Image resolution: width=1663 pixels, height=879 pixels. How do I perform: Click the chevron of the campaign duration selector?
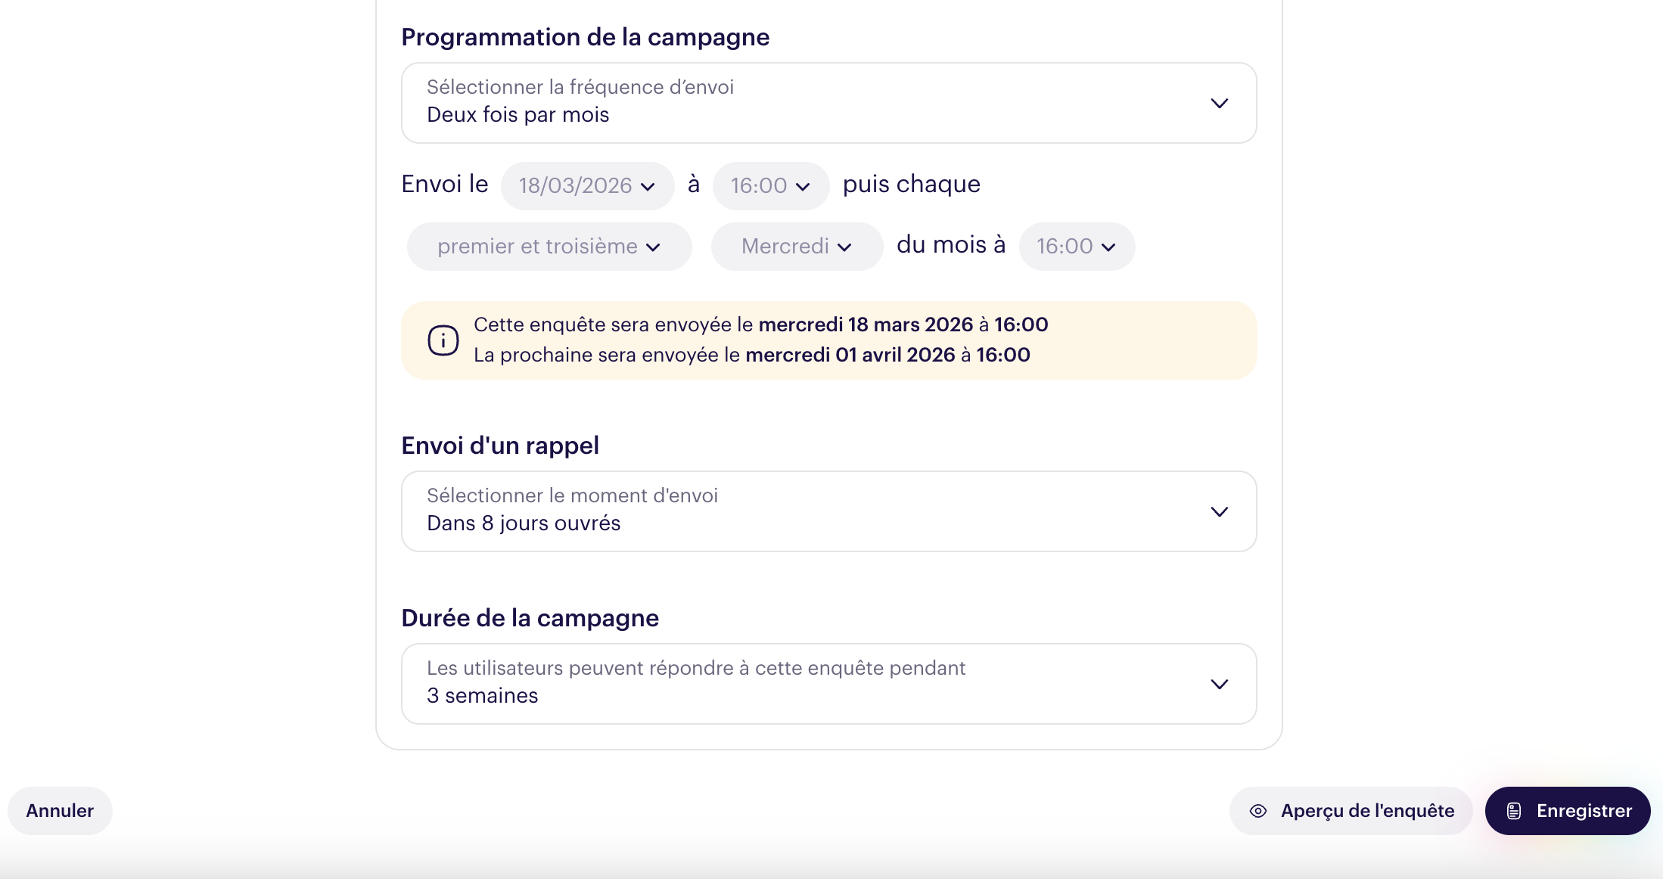tap(1219, 684)
